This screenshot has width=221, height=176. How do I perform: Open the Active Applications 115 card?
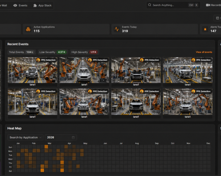[x=66, y=29]
